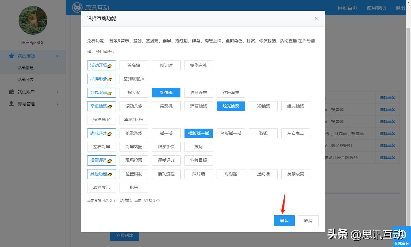Deselect the 红包雨 feature
Image resolution: width=411 pixels, height=247 pixels.
(x=166, y=93)
